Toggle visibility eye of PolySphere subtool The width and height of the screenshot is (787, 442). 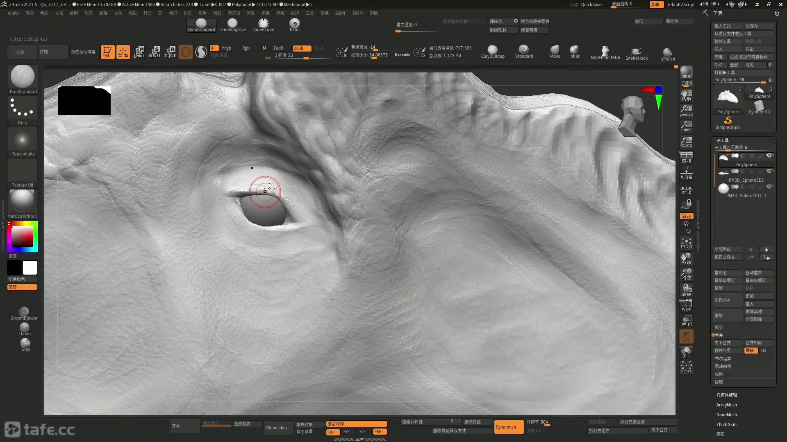pos(769,156)
